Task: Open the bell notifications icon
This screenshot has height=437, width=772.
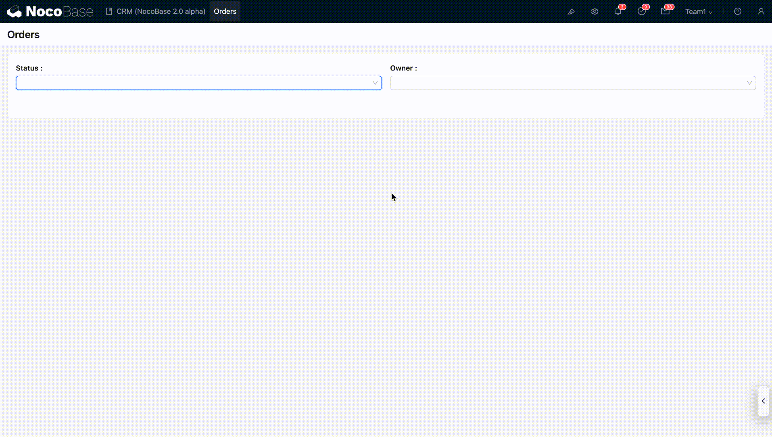Action: (618, 12)
